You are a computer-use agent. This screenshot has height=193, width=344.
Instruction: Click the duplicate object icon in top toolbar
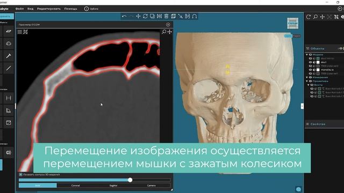pyautogui.click(x=152, y=16)
